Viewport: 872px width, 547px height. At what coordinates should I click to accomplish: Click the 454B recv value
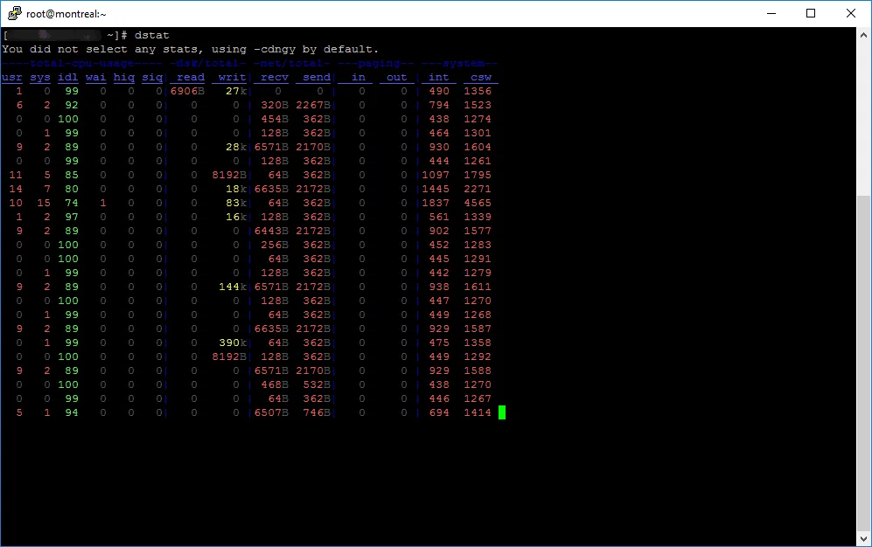coord(275,119)
